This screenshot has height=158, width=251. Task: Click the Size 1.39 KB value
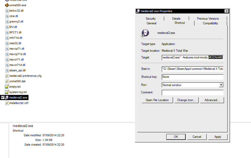pyautogui.click(x=47, y=140)
